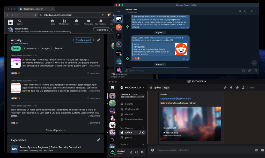This screenshot has width=265, height=158.
Task: Open the ROCCO SICILIA server dropdown
Action: 132,88
